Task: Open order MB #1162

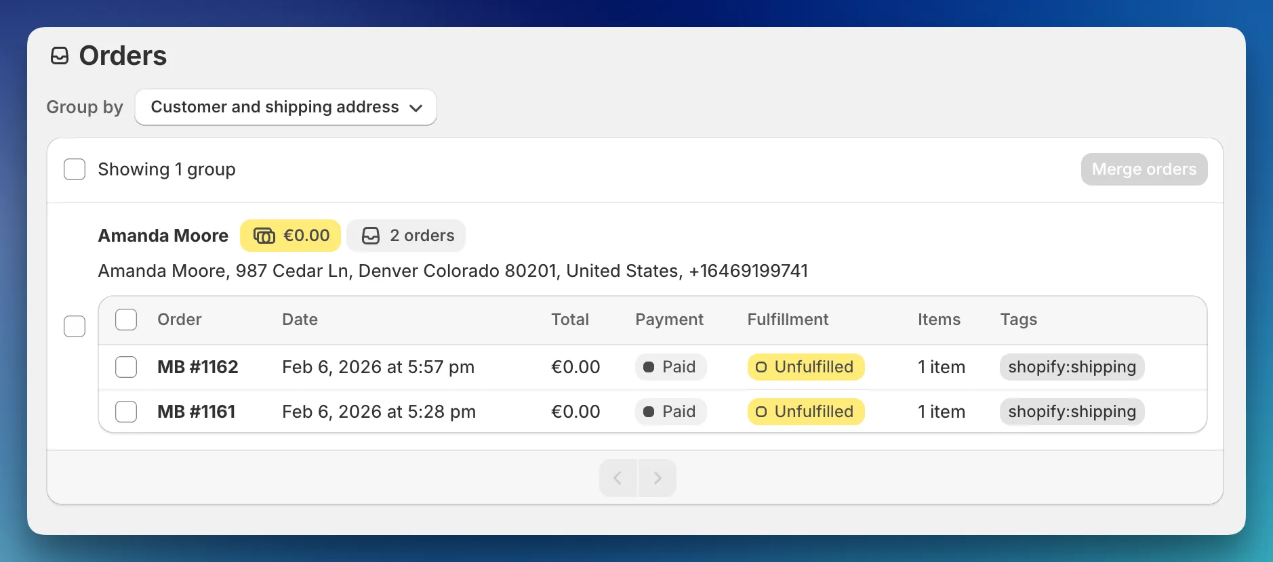Action: pyautogui.click(x=198, y=367)
